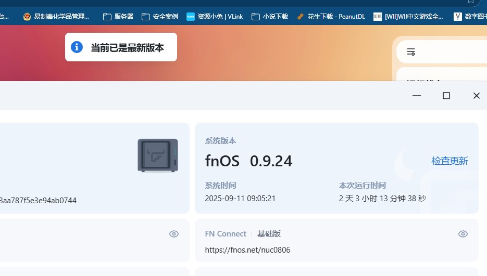Click the 系统时间 label
Viewport: 487px width, 276px height.
(220, 186)
